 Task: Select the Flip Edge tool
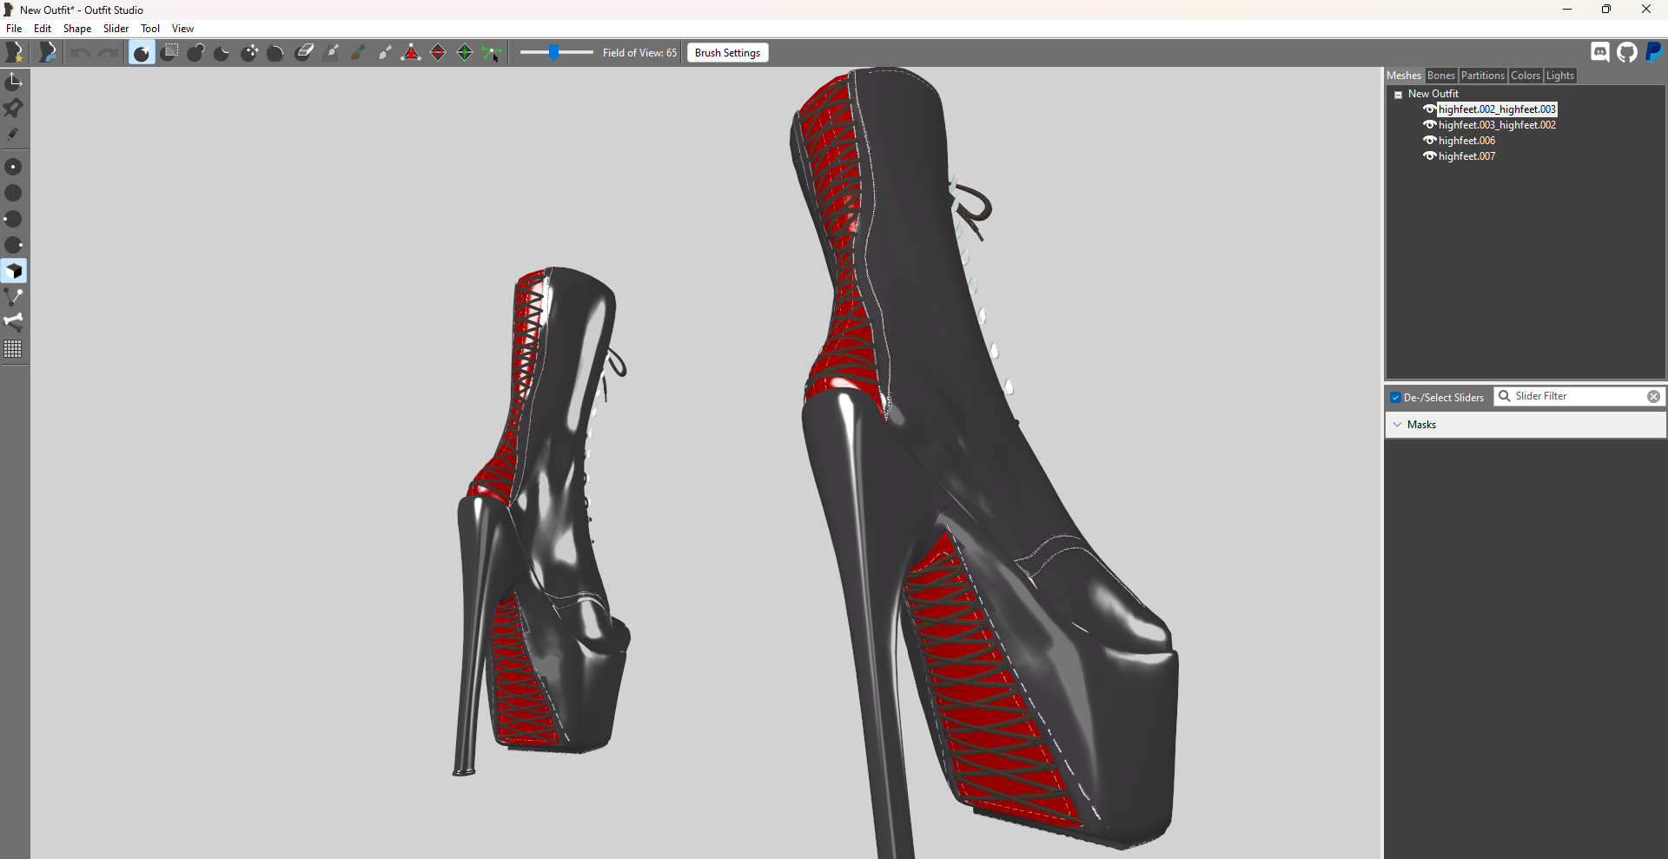438,53
